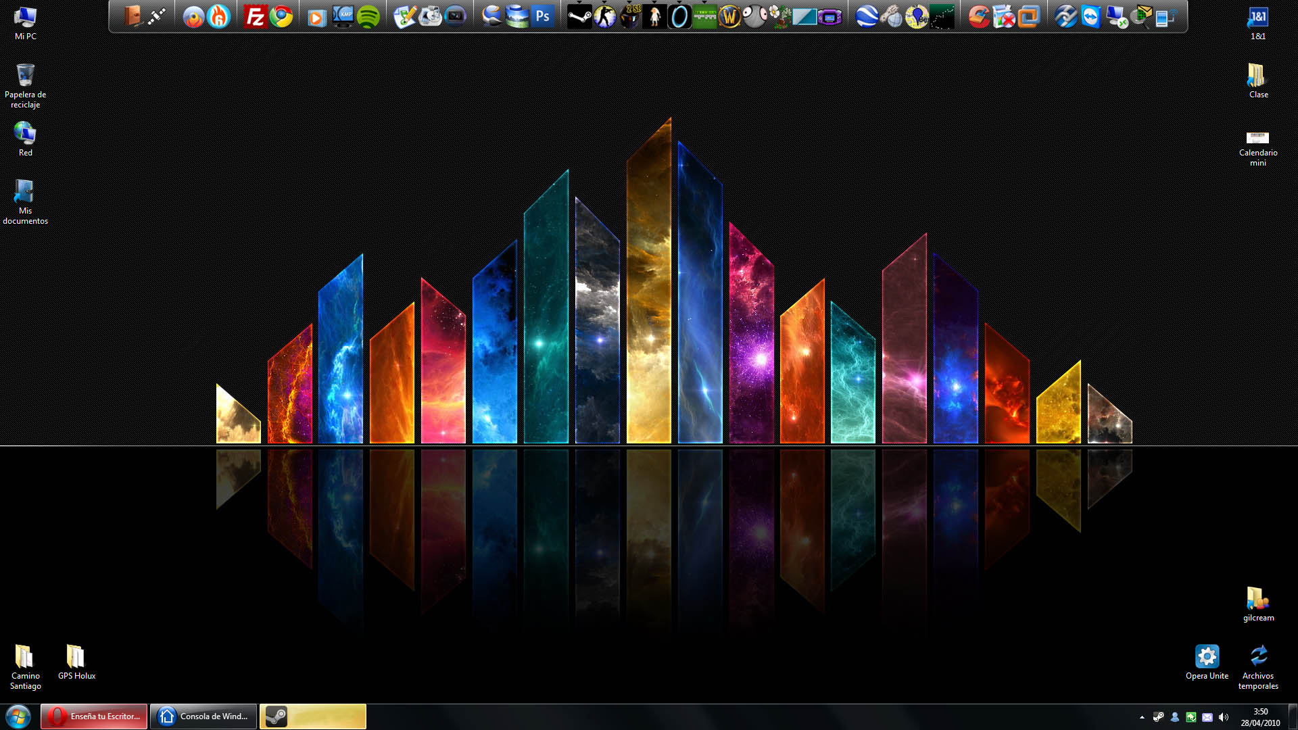Open Mis documentos folder
Image resolution: width=1298 pixels, height=730 pixels.
pos(26,202)
